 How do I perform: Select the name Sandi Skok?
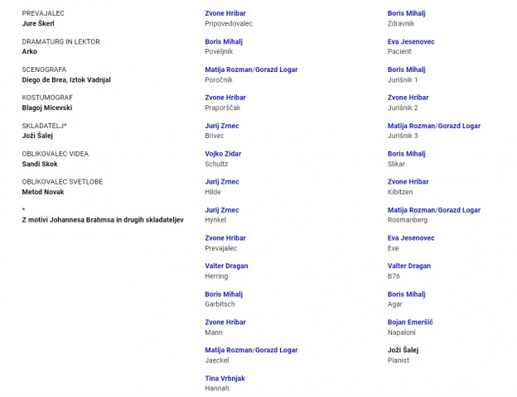click(x=40, y=164)
